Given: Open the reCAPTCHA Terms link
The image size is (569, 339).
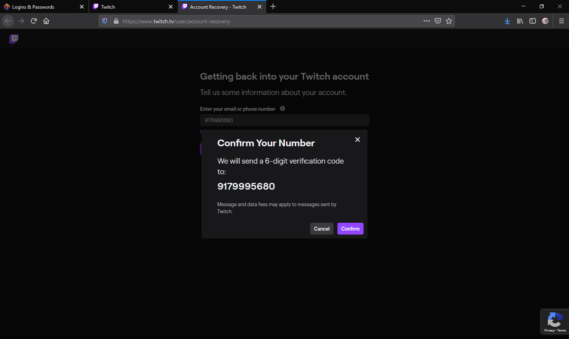Looking at the screenshot, I should pyautogui.click(x=561, y=330).
